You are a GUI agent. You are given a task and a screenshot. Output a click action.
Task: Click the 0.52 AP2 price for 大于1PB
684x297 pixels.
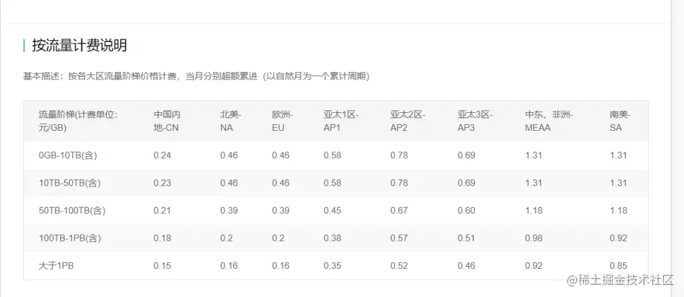[x=399, y=266]
